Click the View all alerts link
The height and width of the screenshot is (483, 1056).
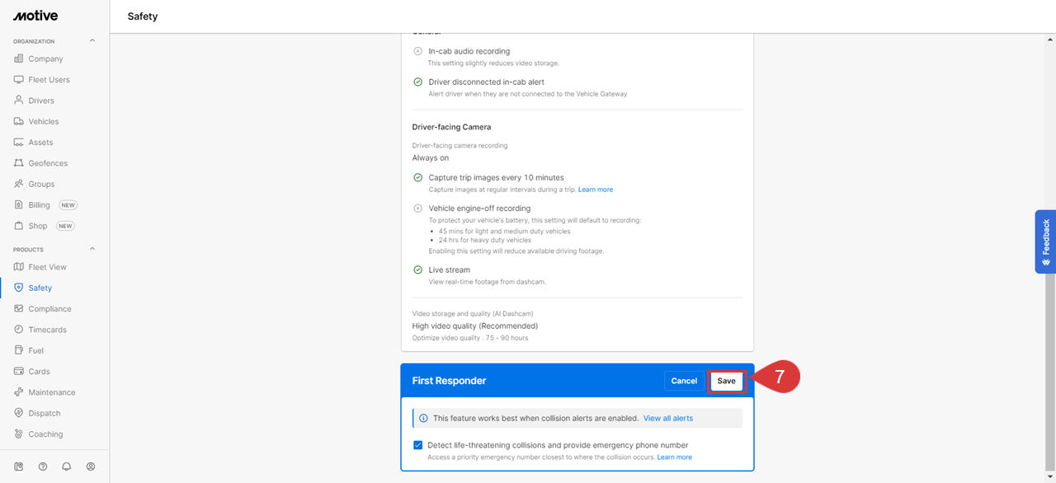[x=667, y=418]
